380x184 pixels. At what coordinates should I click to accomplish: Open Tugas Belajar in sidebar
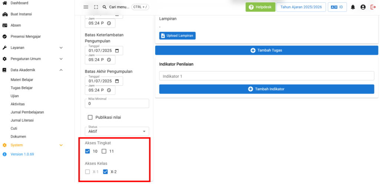click(22, 88)
